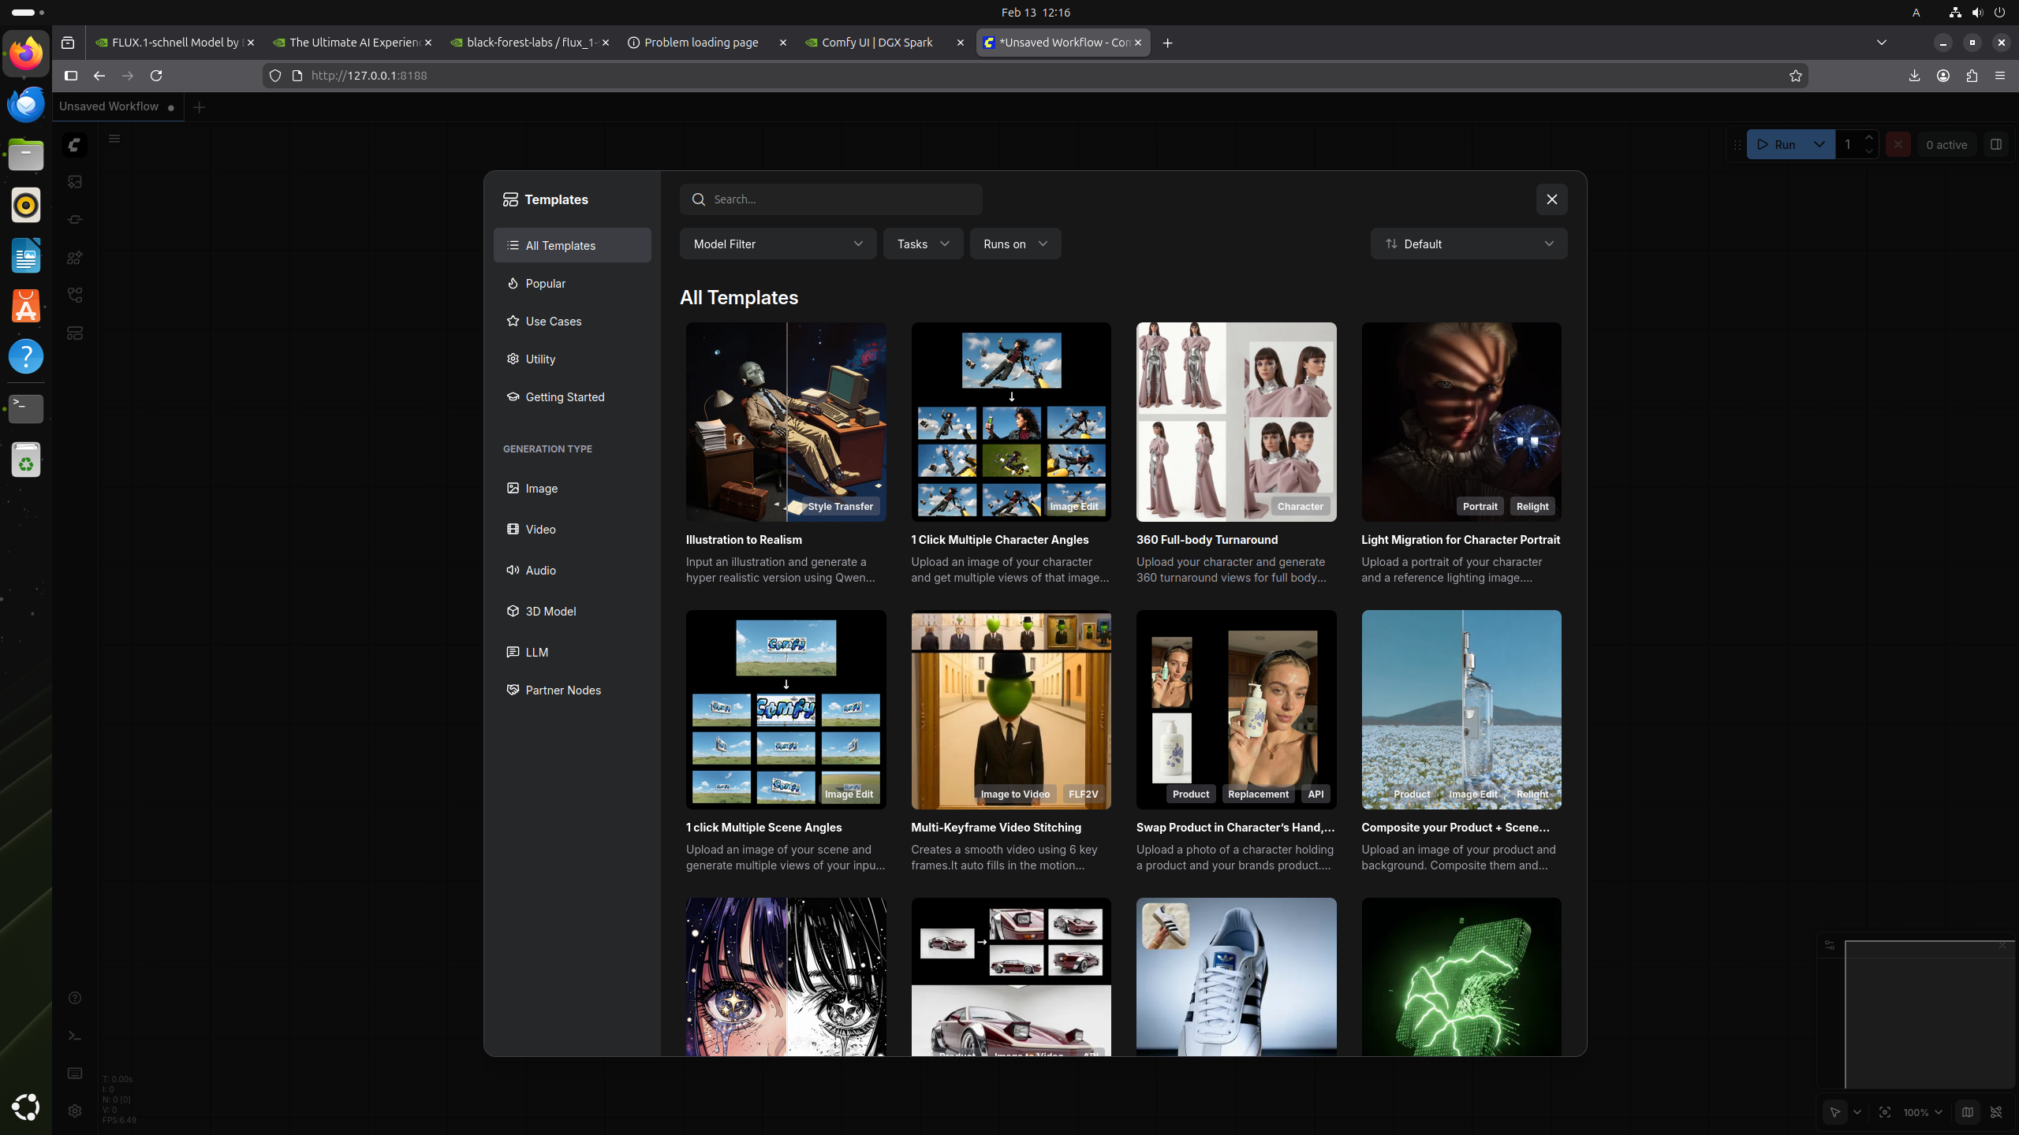Select the Popular templates category

point(545,284)
